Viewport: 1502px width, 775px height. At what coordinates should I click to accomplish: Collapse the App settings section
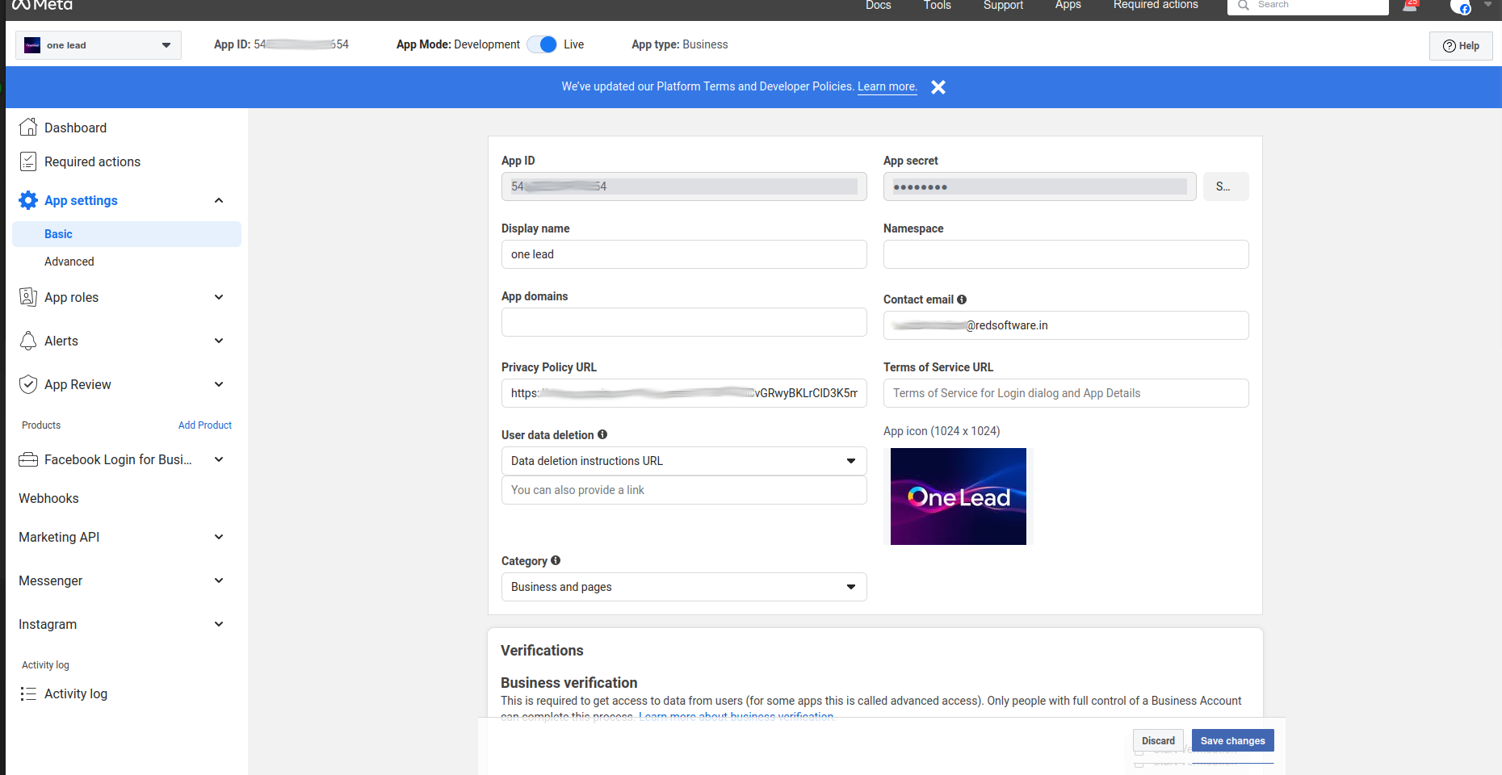(219, 200)
